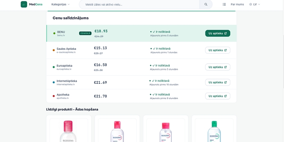Select the InternetAptieka name

pyautogui.click(x=67, y=81)
